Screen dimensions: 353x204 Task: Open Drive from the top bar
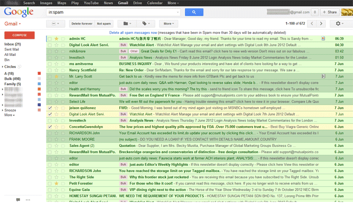click(138, 3)
